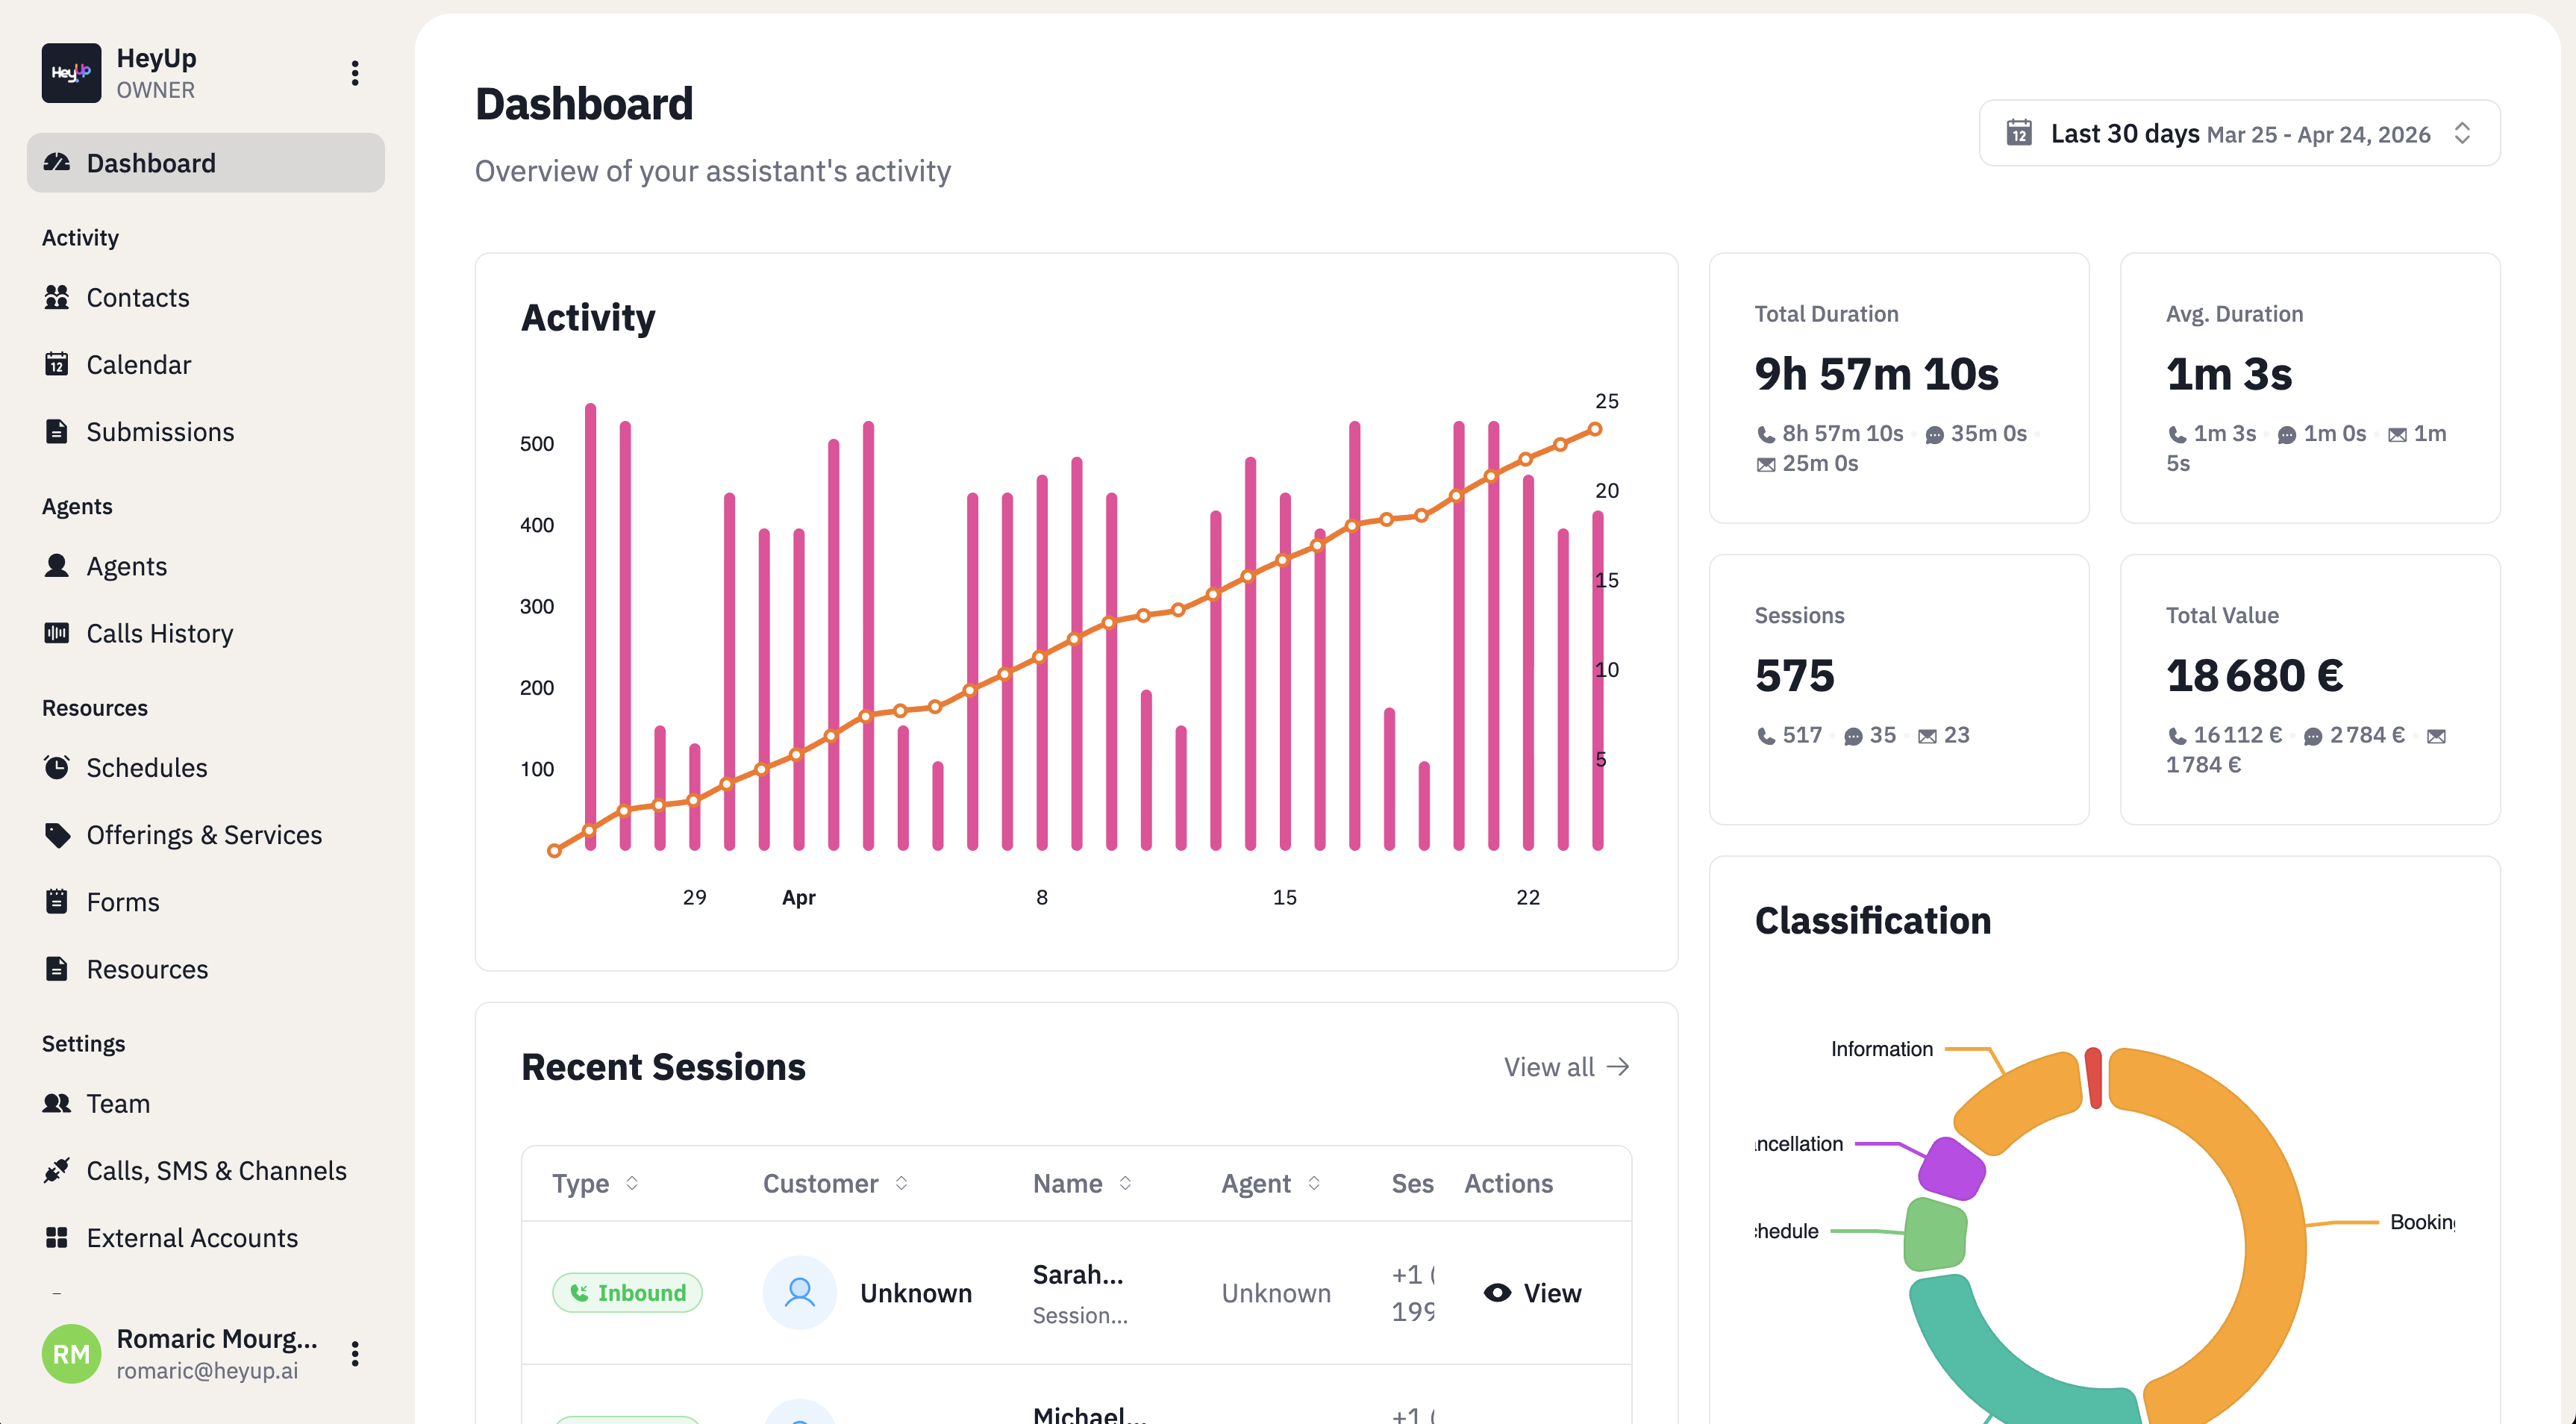This screenshot has width=2576, height=1424.
Task: Click the Schedules clock icon
Action: [57, 767]
